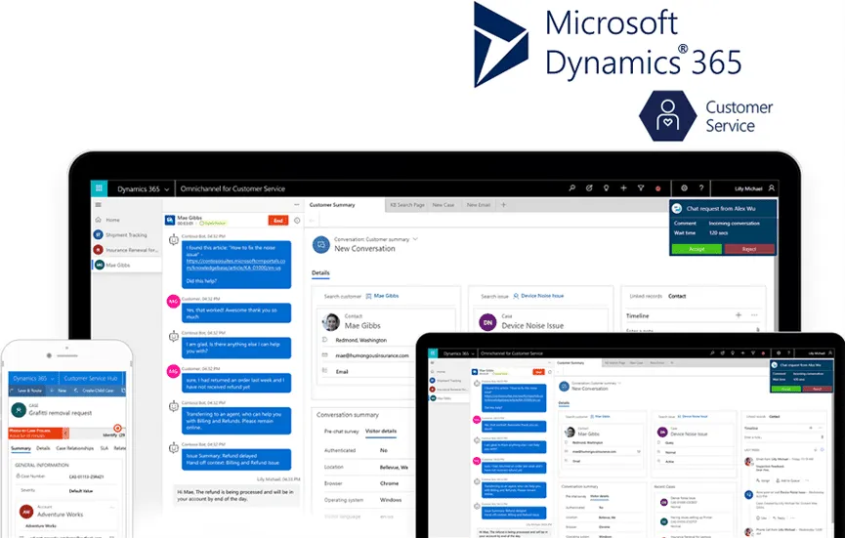Click the search magnifier icon in the monitor's top bar
The width and height of the screenshot is (845, 538).
point(572,188)
